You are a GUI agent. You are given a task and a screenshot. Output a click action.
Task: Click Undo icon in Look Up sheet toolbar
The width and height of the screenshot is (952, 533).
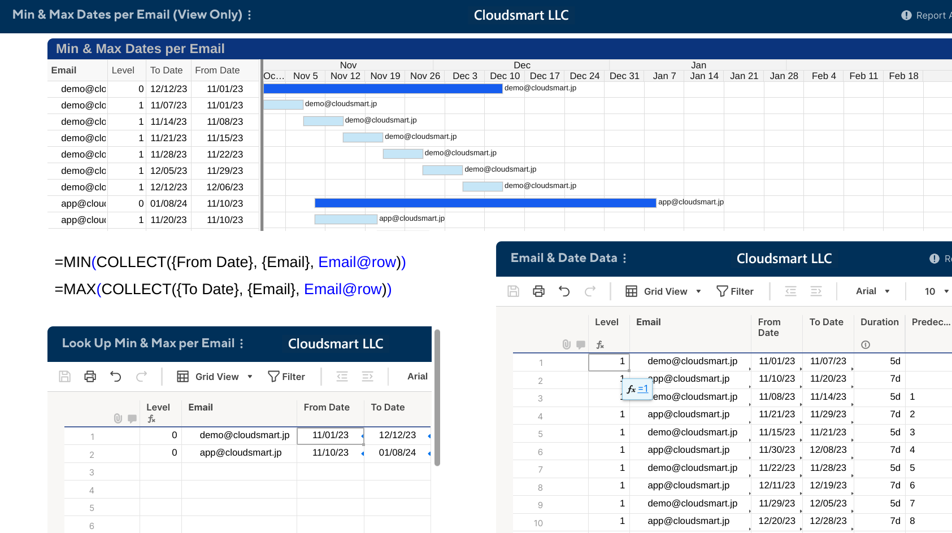116,377
